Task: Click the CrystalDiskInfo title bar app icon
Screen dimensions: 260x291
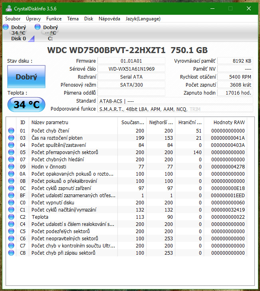Action: 8,8
